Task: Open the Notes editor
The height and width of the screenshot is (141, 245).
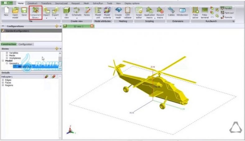Action: [x=87, y=12]
